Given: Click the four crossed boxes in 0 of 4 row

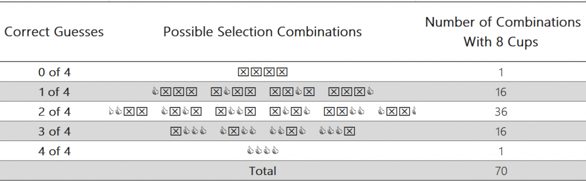Looking at the screenshot, I should point(262,72).
